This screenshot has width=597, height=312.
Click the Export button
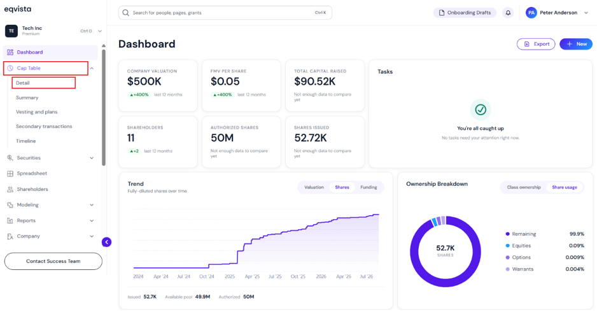(x=536, y=44)
